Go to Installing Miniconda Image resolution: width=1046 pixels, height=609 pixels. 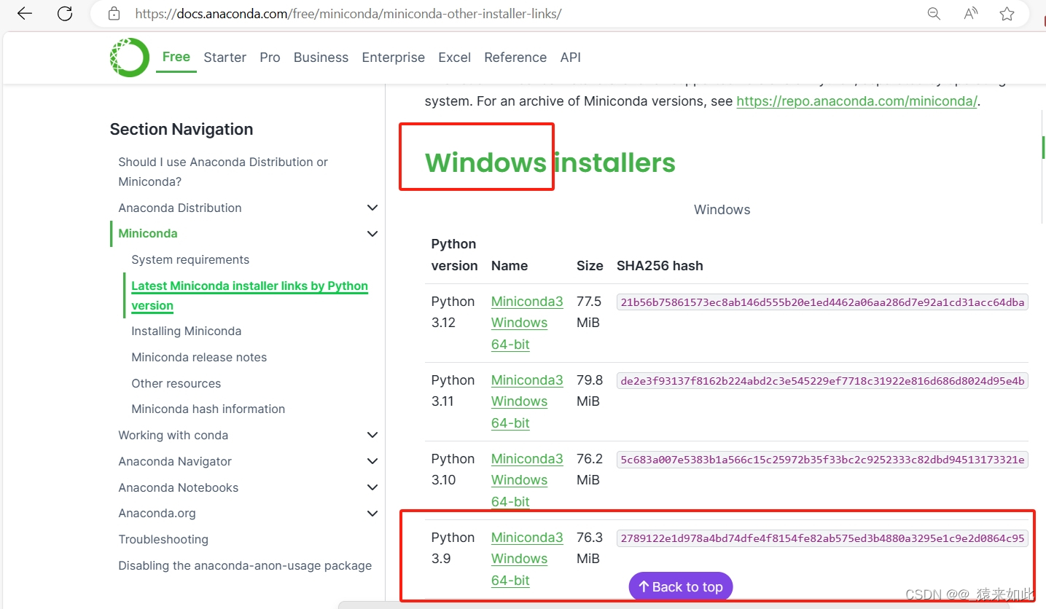pyautogui.click(x=187, y=331)
